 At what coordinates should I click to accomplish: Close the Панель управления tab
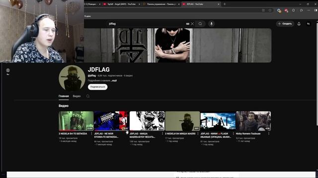click(179, 4)
